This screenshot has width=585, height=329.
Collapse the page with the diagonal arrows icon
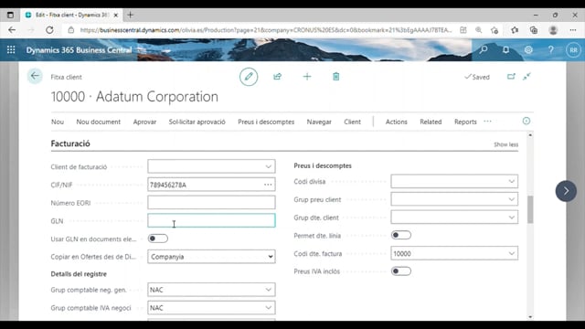(526, 77)
